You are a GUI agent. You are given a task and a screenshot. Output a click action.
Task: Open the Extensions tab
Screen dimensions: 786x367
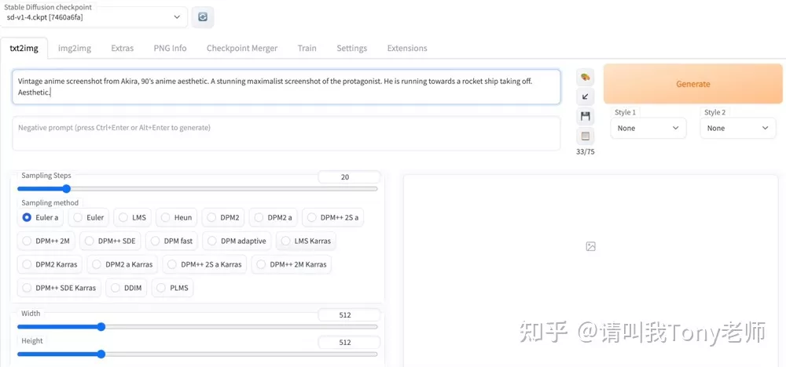click(x=407, y=48)
